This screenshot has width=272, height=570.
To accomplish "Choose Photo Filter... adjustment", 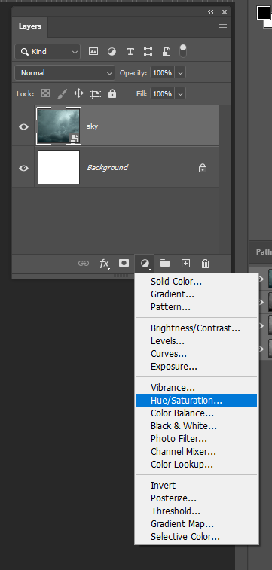I will (x=197, y=439).
